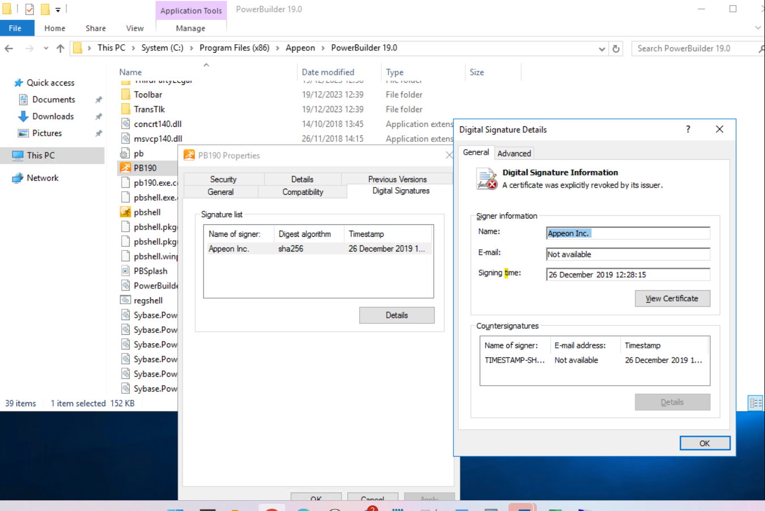Click the refresh icon beside address bar

click(616, 49)
